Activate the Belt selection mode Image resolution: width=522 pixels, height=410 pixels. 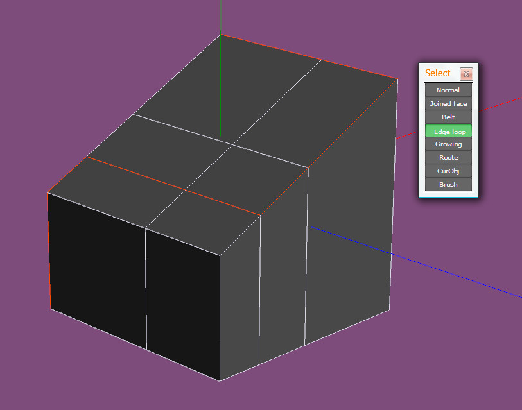448,117
